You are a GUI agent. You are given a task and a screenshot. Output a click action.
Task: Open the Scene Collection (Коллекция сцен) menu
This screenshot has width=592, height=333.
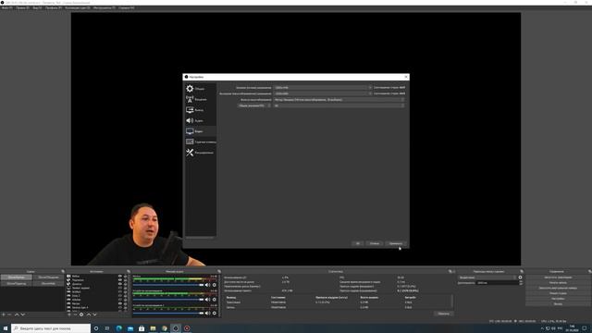(x=78, y=7)
